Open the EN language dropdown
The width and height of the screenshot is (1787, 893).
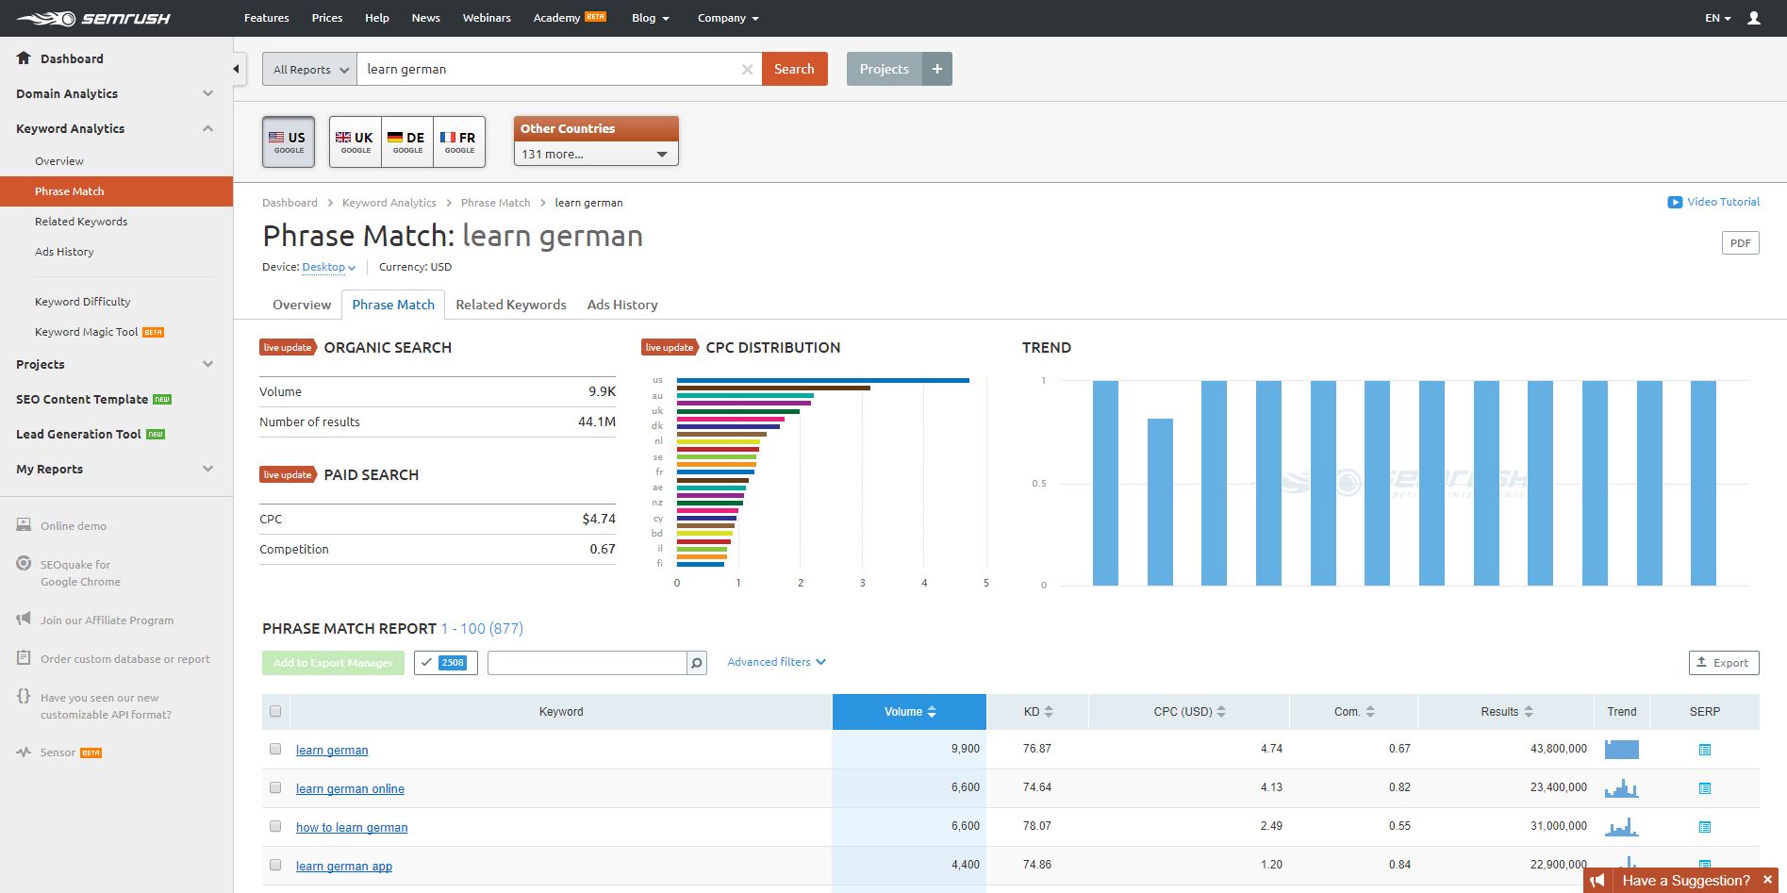[x=1718, y=18]
